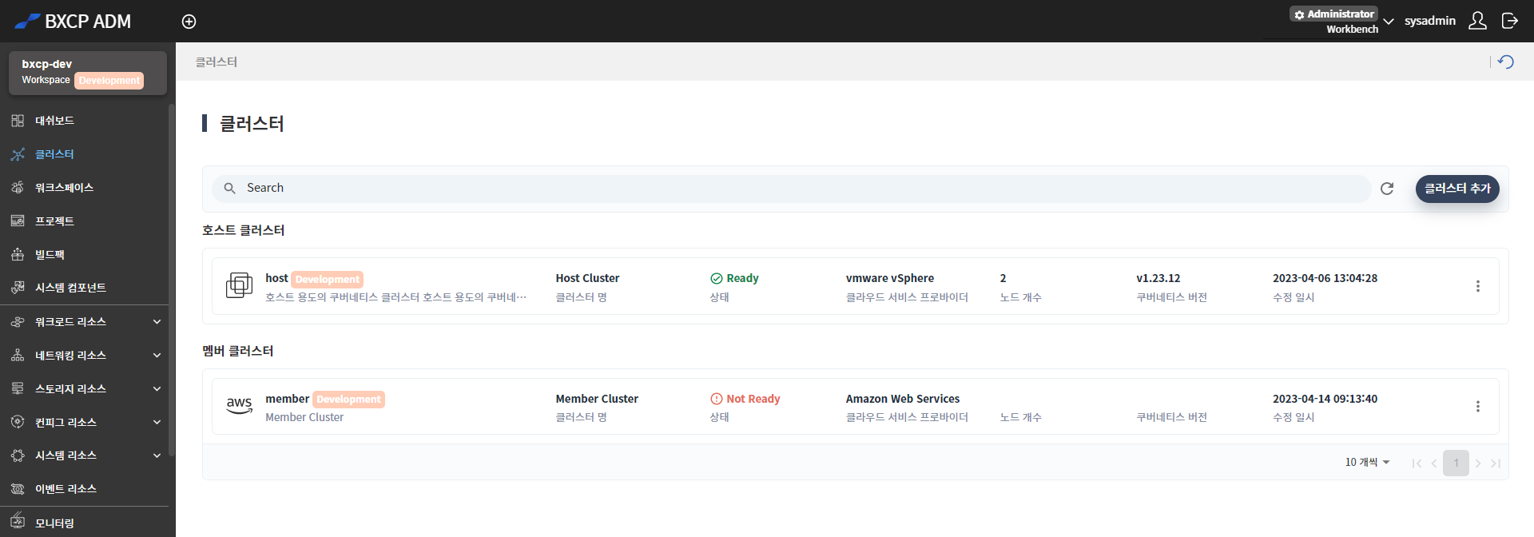The width and height of the screenshot is (1534, 537).
Task: Expand the 컨피그 리소스 chevron
Action: [157, 423]
